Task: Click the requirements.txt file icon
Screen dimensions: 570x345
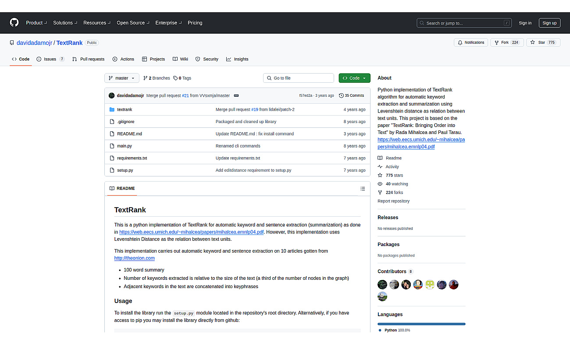Action: point(112,158)
